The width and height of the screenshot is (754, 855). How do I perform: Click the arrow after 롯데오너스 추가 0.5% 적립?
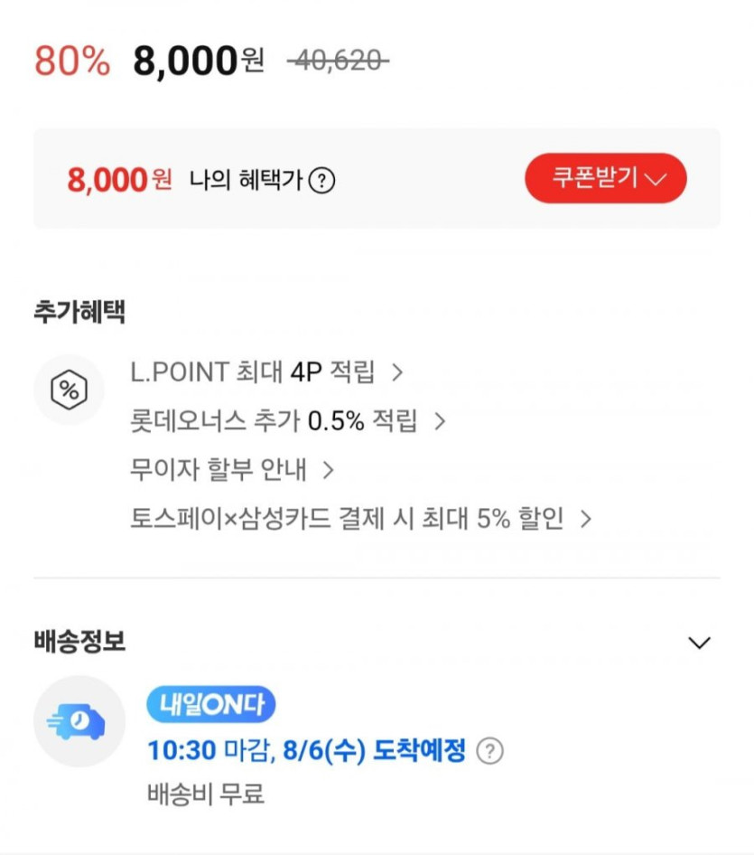pyautogui.click(x=440, y=421)
